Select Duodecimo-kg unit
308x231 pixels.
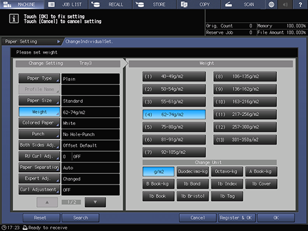coord(192,171)
